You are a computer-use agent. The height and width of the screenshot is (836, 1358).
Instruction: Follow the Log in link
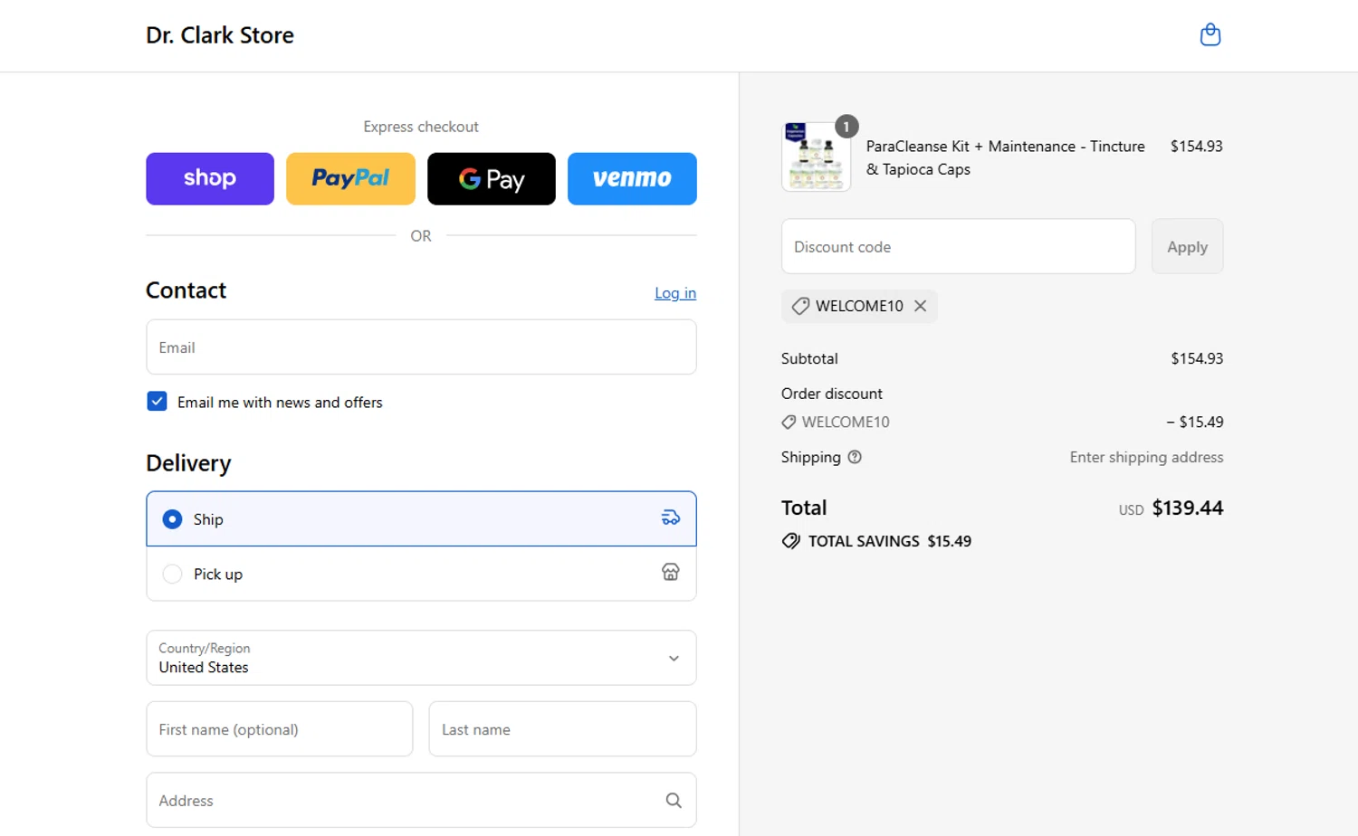pyautogui.click(x=675, y=293)
